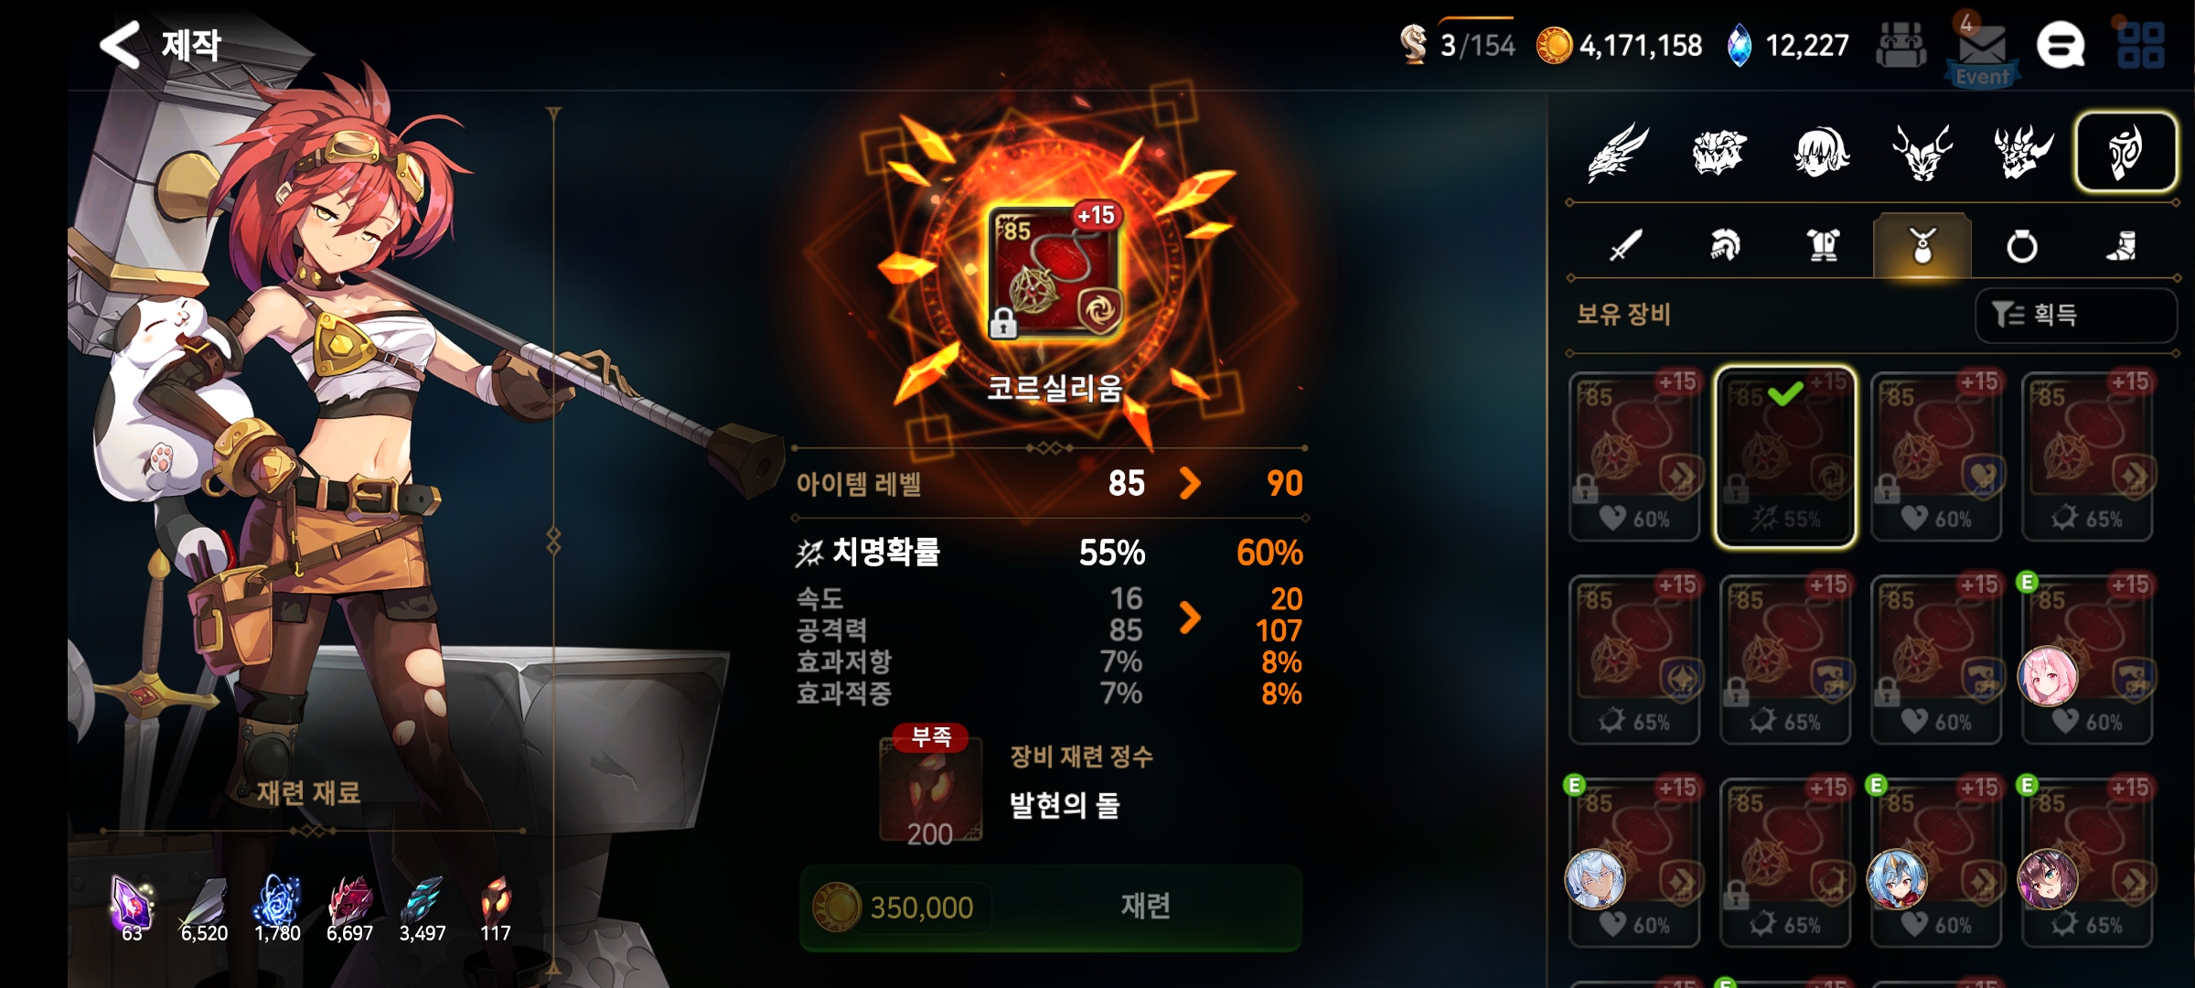
Task: Tap the stamina counter 3/154
Action: [x=1458, y=45]
